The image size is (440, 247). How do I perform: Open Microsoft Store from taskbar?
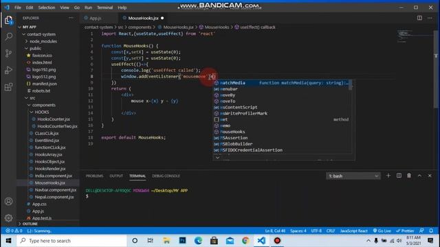(214, 241)
